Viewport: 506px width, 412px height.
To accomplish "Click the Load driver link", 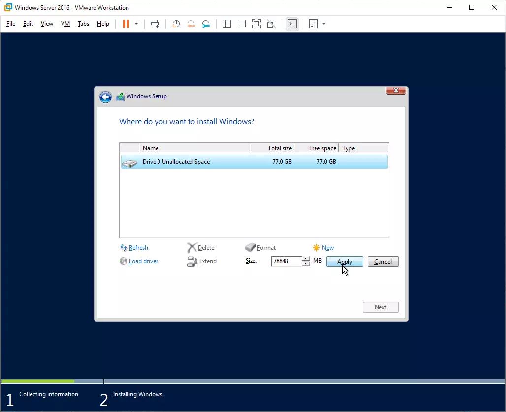I will point(144,261).
